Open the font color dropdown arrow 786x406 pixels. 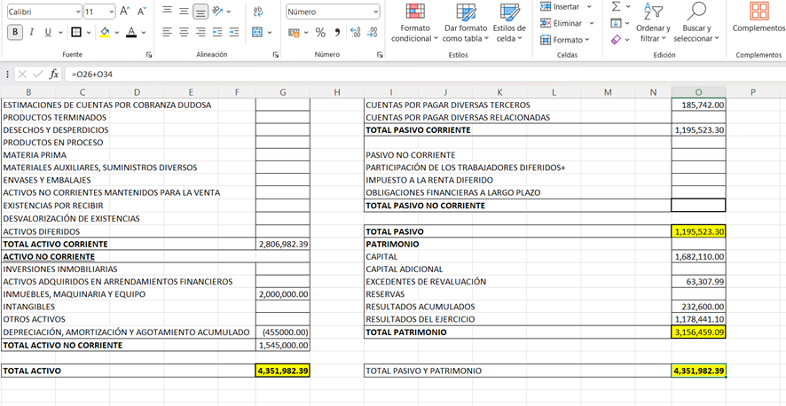tap(144, 32)
